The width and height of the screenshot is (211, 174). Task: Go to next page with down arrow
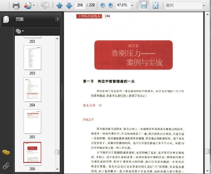click(69, 6)
